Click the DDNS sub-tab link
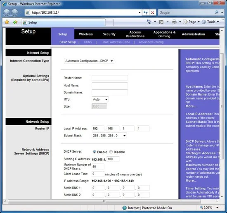Viewport: 227px width, 213px height. coord(88,42)
